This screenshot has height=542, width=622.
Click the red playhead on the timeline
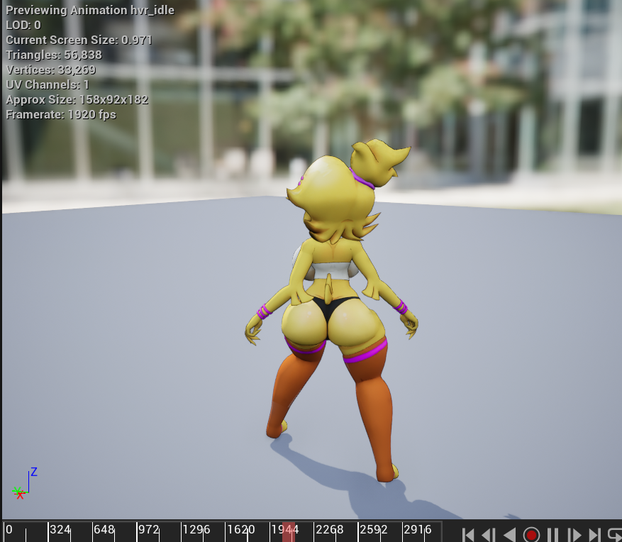pyautogui.click(x=289, y=531)
